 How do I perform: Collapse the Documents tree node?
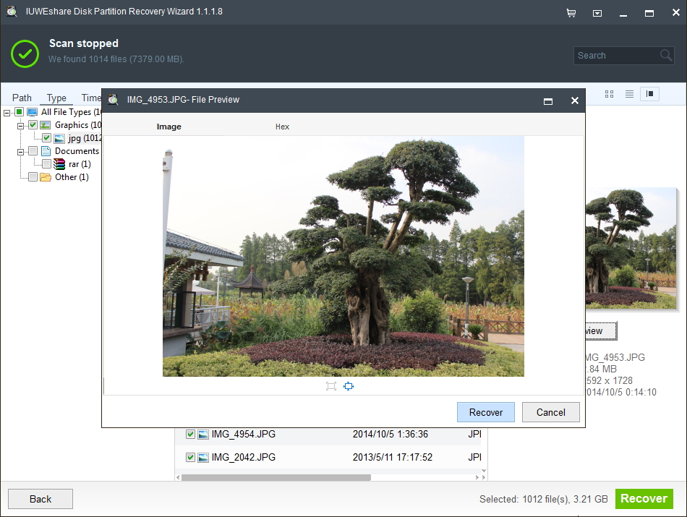click(21, 151)
